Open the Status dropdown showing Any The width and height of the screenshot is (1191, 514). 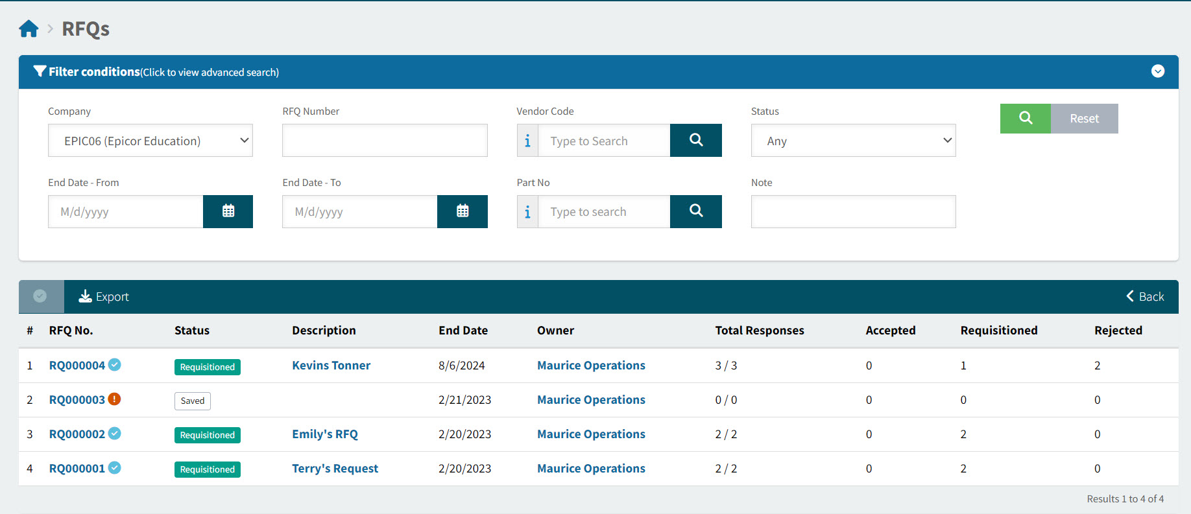(x=853, y=141)
